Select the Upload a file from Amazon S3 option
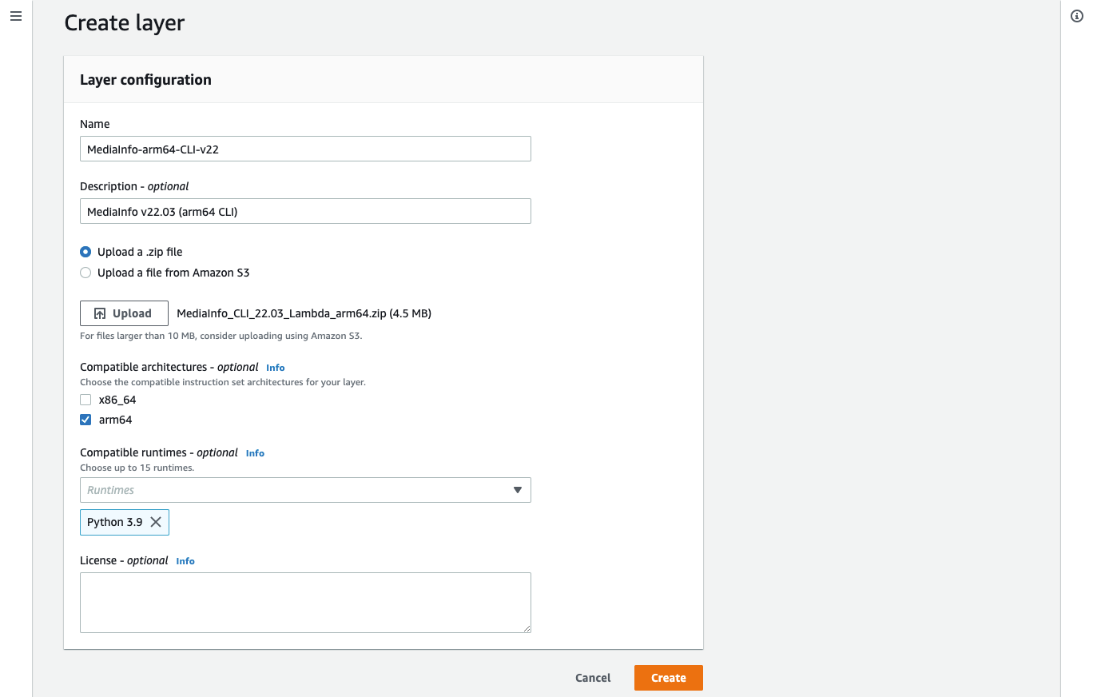 [x=85, y=273]
